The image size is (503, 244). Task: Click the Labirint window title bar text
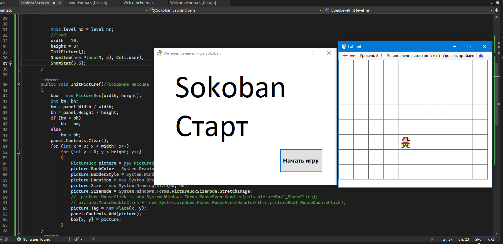click(355, 47)
